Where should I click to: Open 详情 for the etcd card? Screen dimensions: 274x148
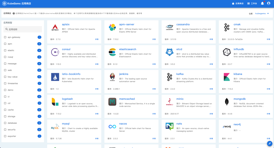coord(211,64)
